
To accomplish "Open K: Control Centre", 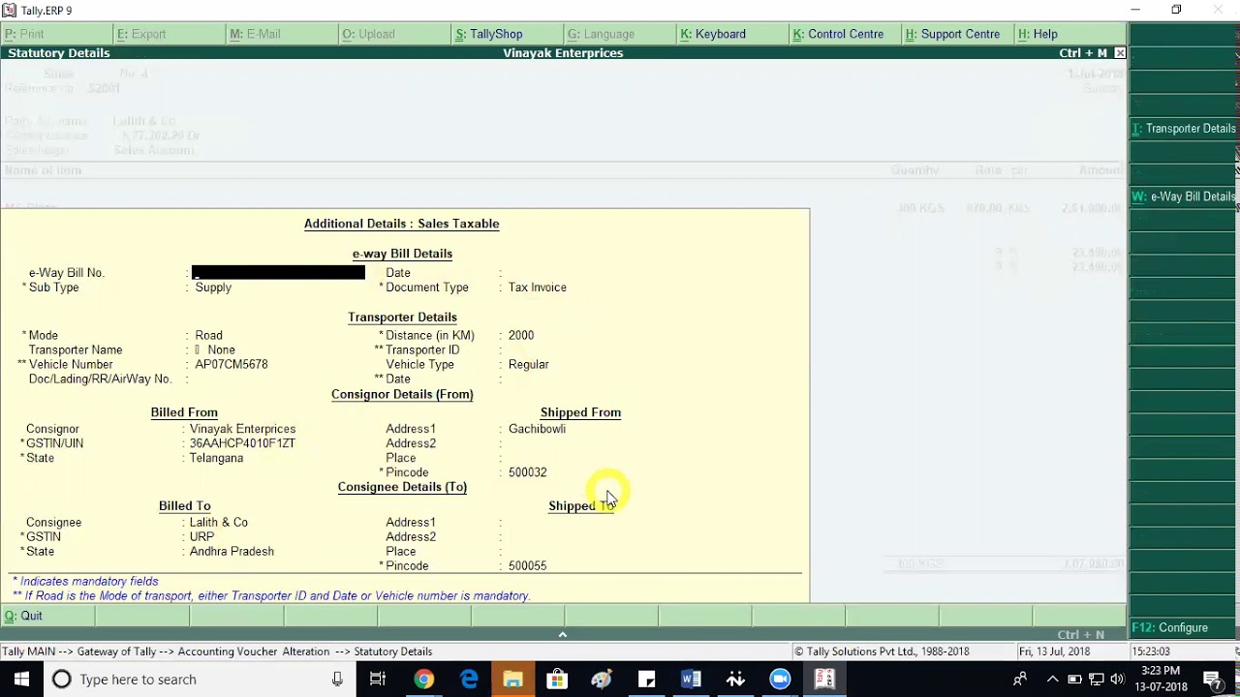I will pyautogui.click(x=844, y=34).
